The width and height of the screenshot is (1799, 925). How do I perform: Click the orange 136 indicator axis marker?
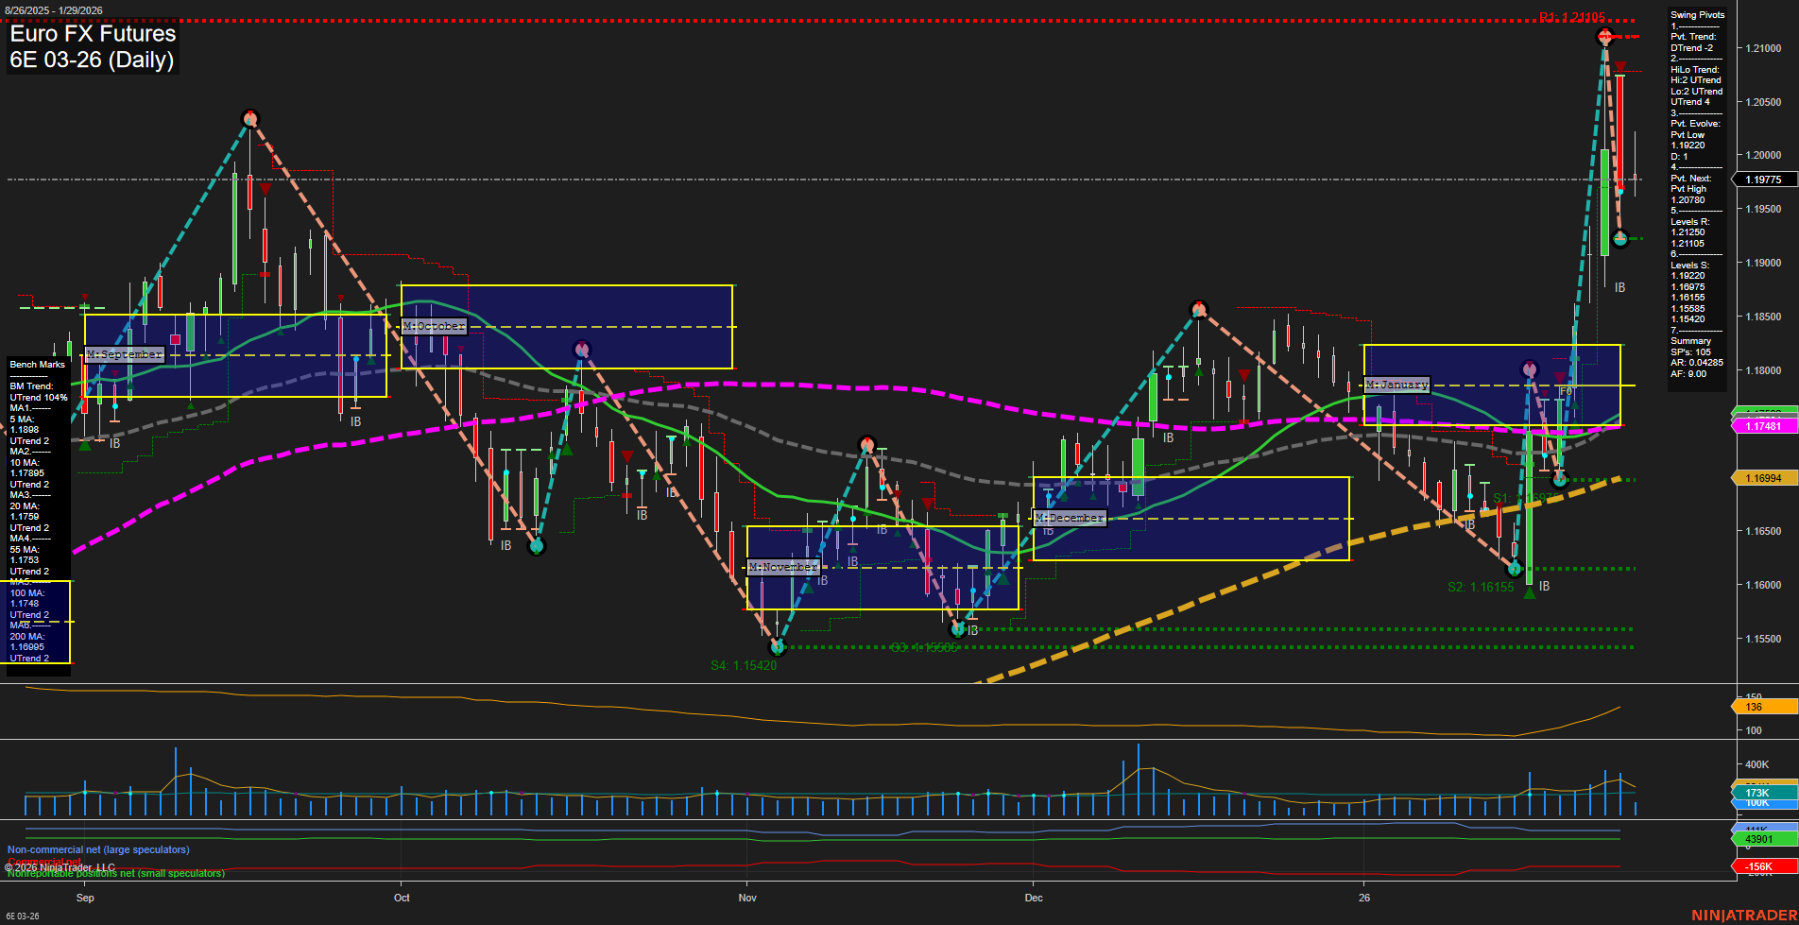click(x=1754, y=706)
